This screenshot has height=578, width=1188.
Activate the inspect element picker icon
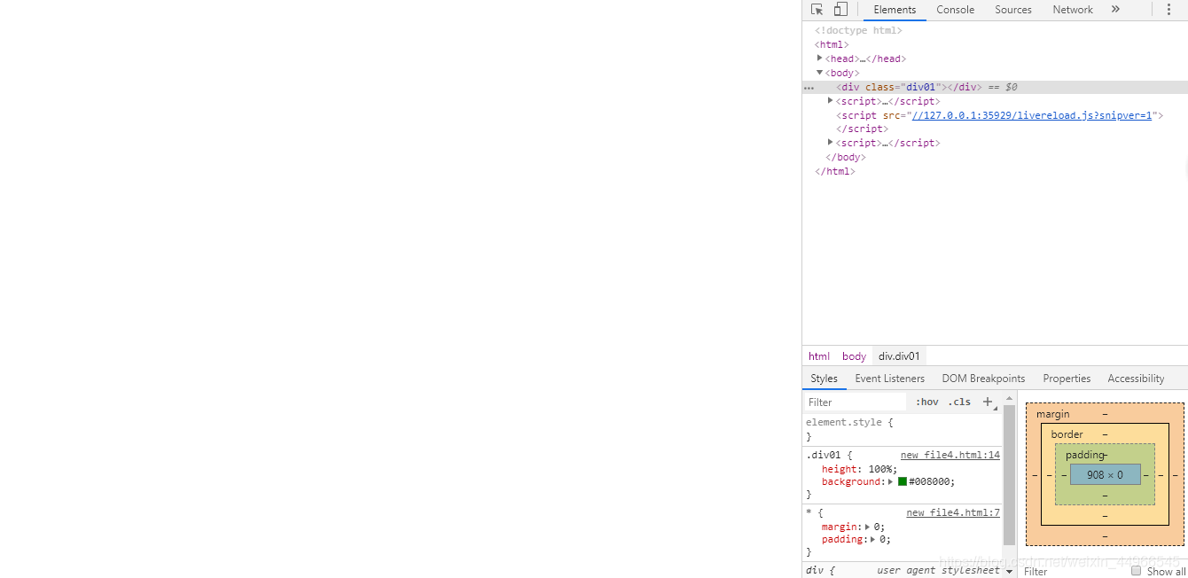817,10
